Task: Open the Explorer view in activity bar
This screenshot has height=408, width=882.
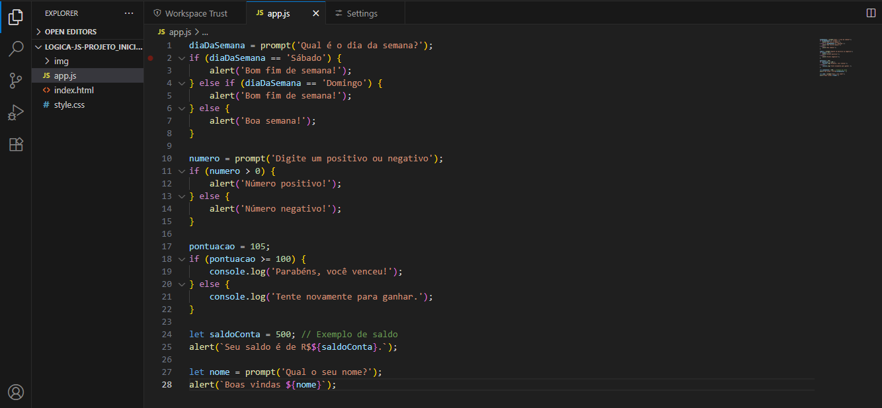Action: 16,18
